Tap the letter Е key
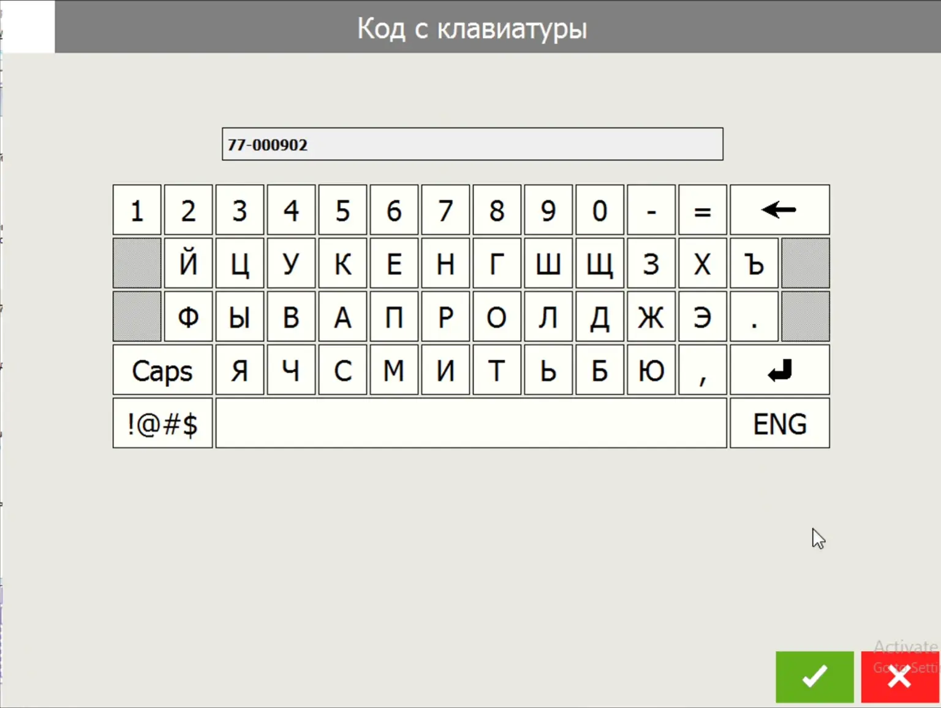 coord(394,263)
